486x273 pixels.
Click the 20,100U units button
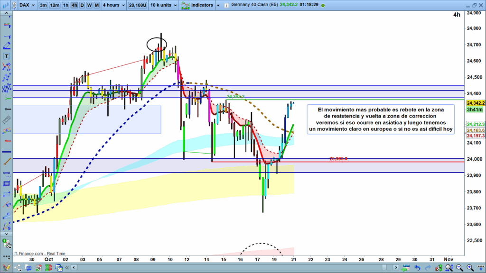click(137, 5)
